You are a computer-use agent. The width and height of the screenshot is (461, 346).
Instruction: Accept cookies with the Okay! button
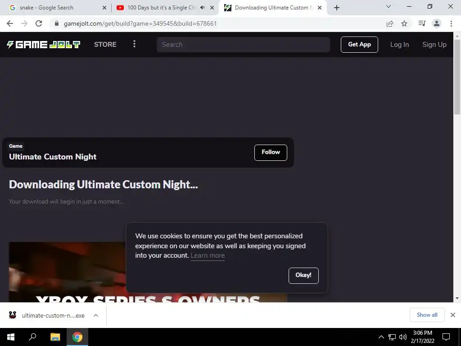[303, 275]
